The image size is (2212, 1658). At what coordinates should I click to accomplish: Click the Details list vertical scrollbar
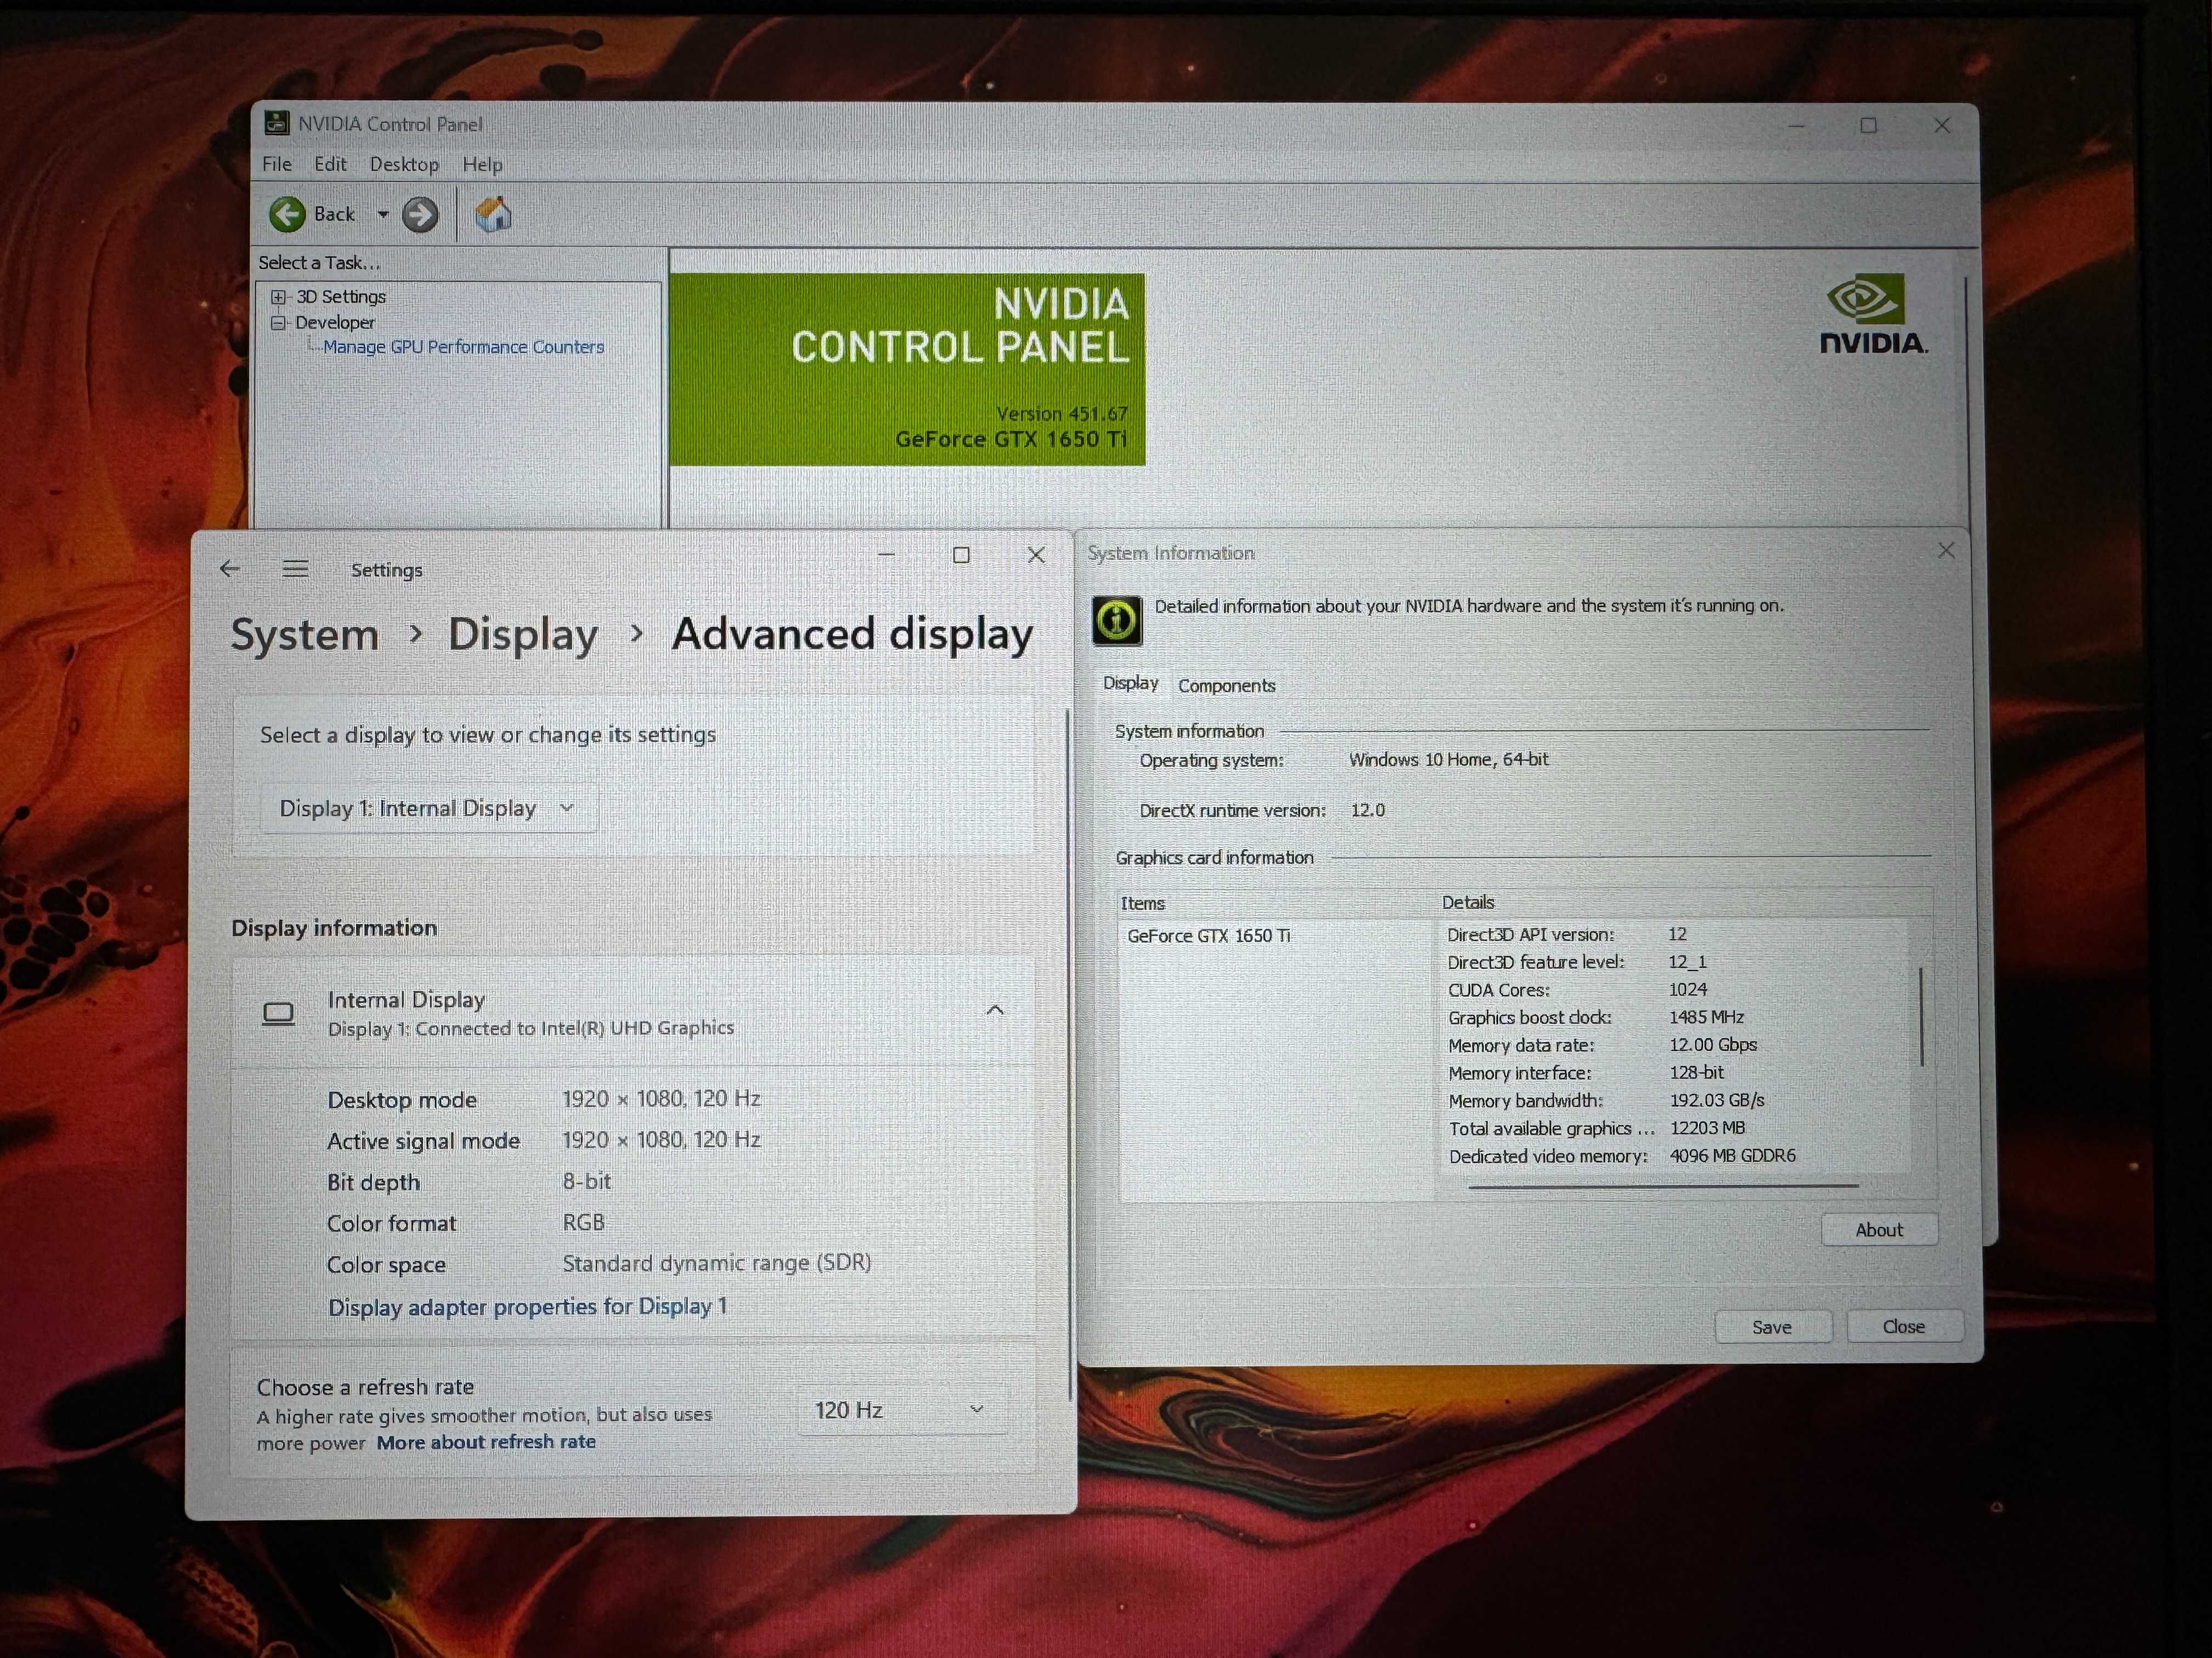(1921, 1018)
